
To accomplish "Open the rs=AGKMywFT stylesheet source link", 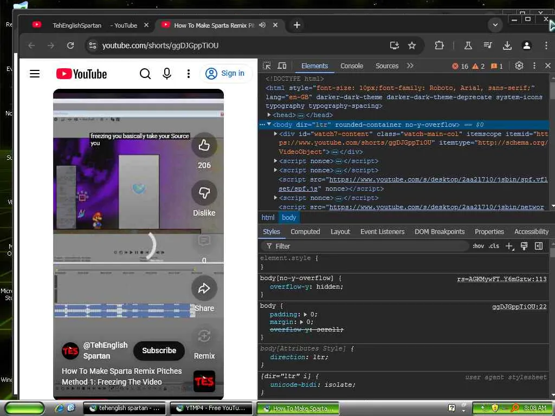I will click(x=501, y=279).
